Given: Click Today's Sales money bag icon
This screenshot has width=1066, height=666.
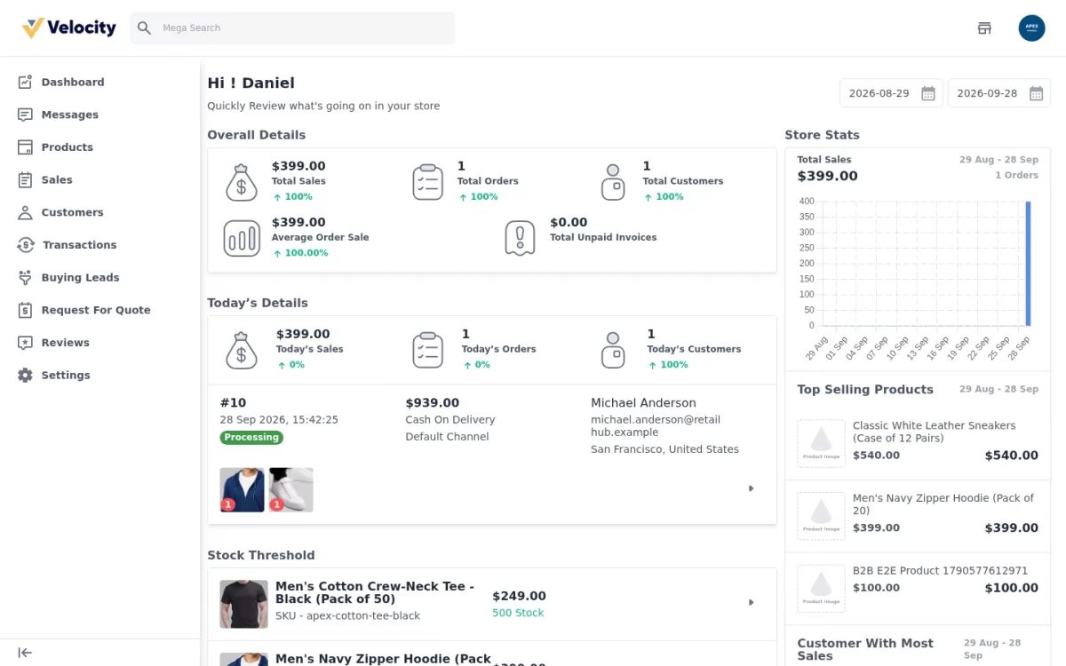Looking at the screenshot, I should [242, 350].
